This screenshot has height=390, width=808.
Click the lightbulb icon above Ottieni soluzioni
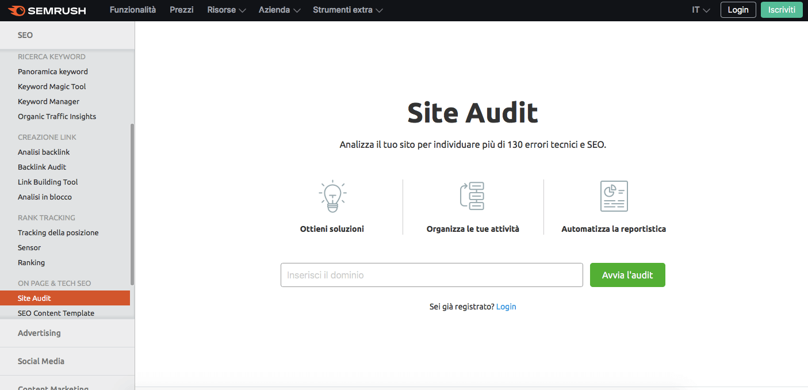coord(332,196)
